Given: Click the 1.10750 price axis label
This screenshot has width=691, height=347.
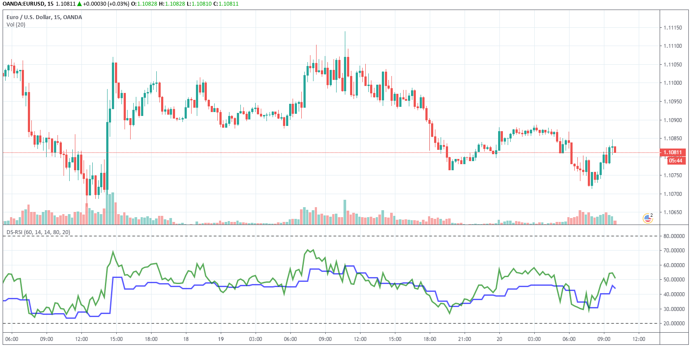Looking at the screenshot, I should (673, 175).
